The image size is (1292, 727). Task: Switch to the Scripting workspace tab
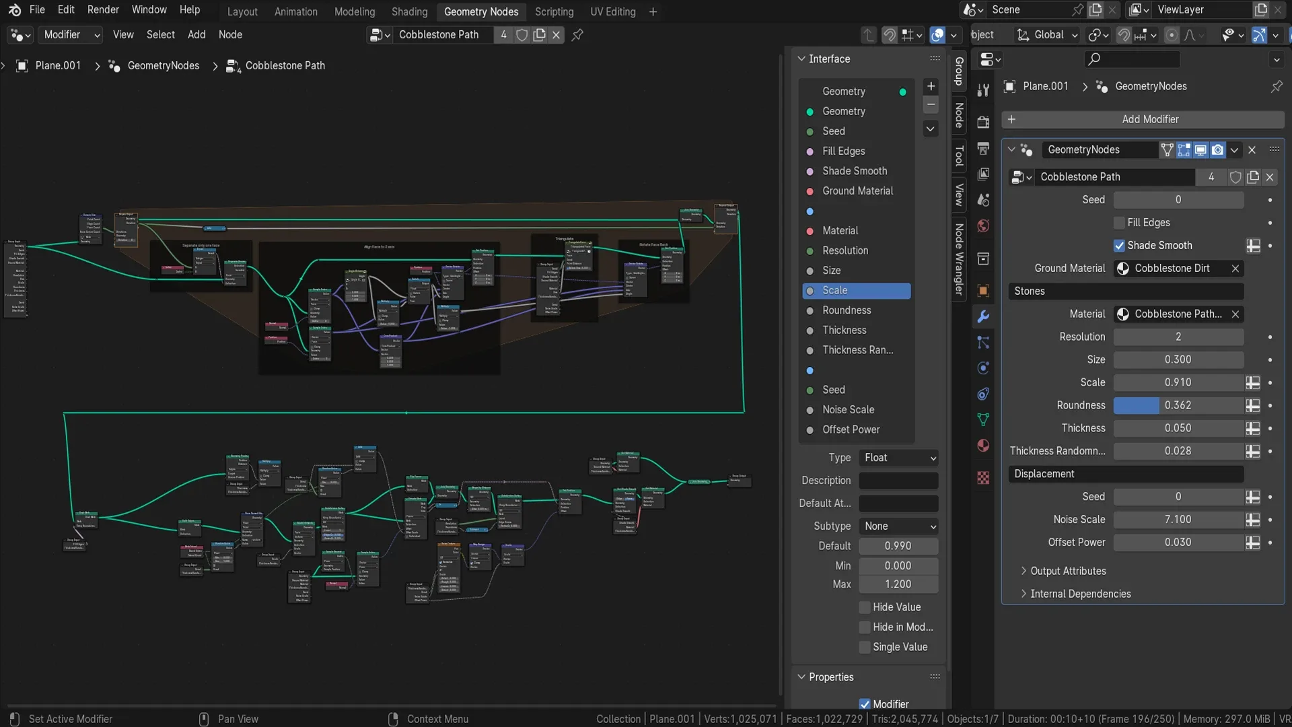coord(554,11)
